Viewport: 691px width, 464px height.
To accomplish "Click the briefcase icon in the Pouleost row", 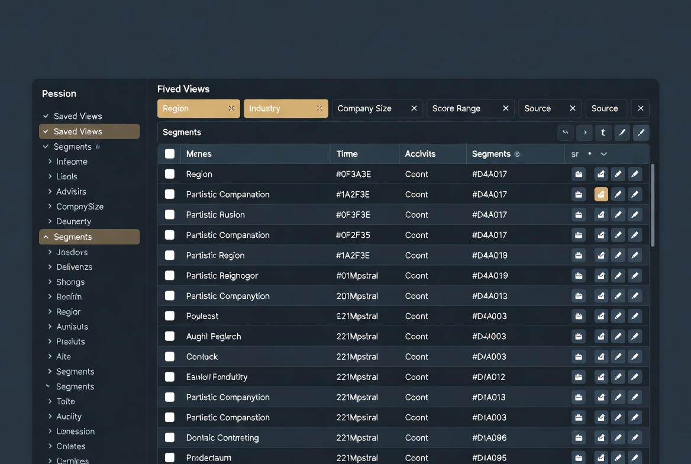I will pos(579,316).
